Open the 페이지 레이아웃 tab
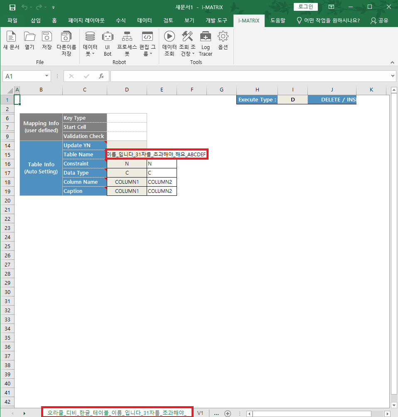Viewport: 398px width, 417px height. point(86,20)
